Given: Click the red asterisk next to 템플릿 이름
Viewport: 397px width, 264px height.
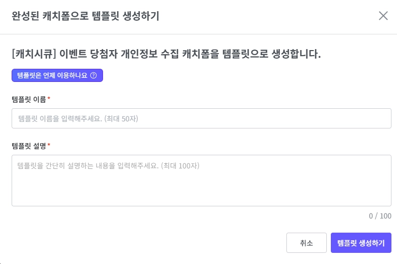Looking at the screenshot, I should tap(48, 99).
